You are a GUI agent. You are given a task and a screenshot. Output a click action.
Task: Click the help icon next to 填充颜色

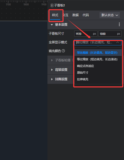(63, 51)
